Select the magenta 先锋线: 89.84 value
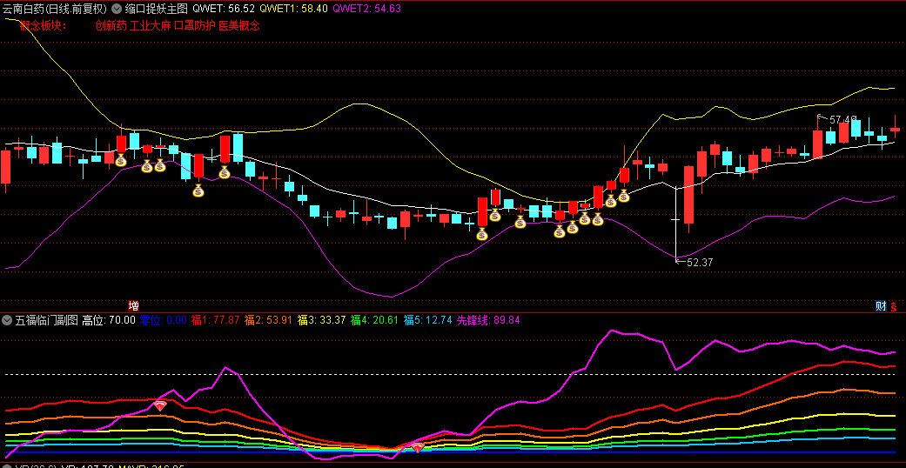Screen dimensions: 906x468 (488, 319)
